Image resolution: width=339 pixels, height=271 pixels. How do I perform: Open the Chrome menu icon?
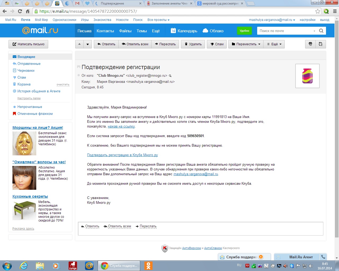334,11
